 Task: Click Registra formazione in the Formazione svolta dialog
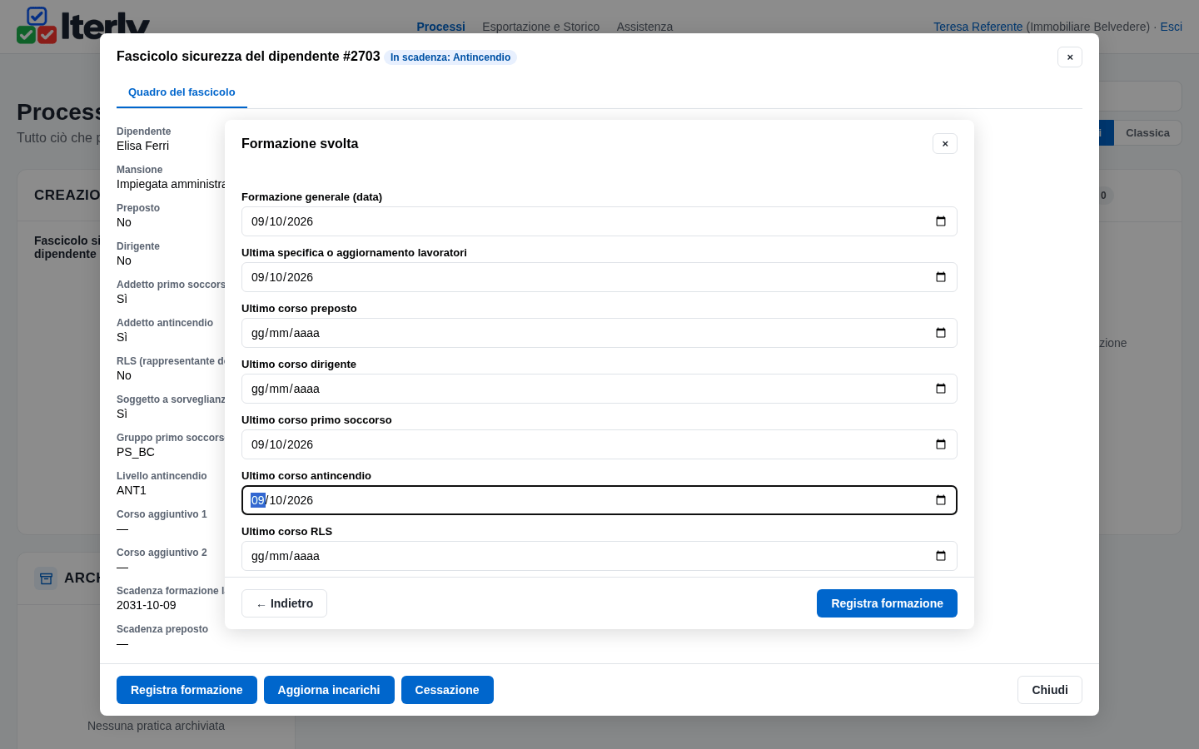pos(887,603)
